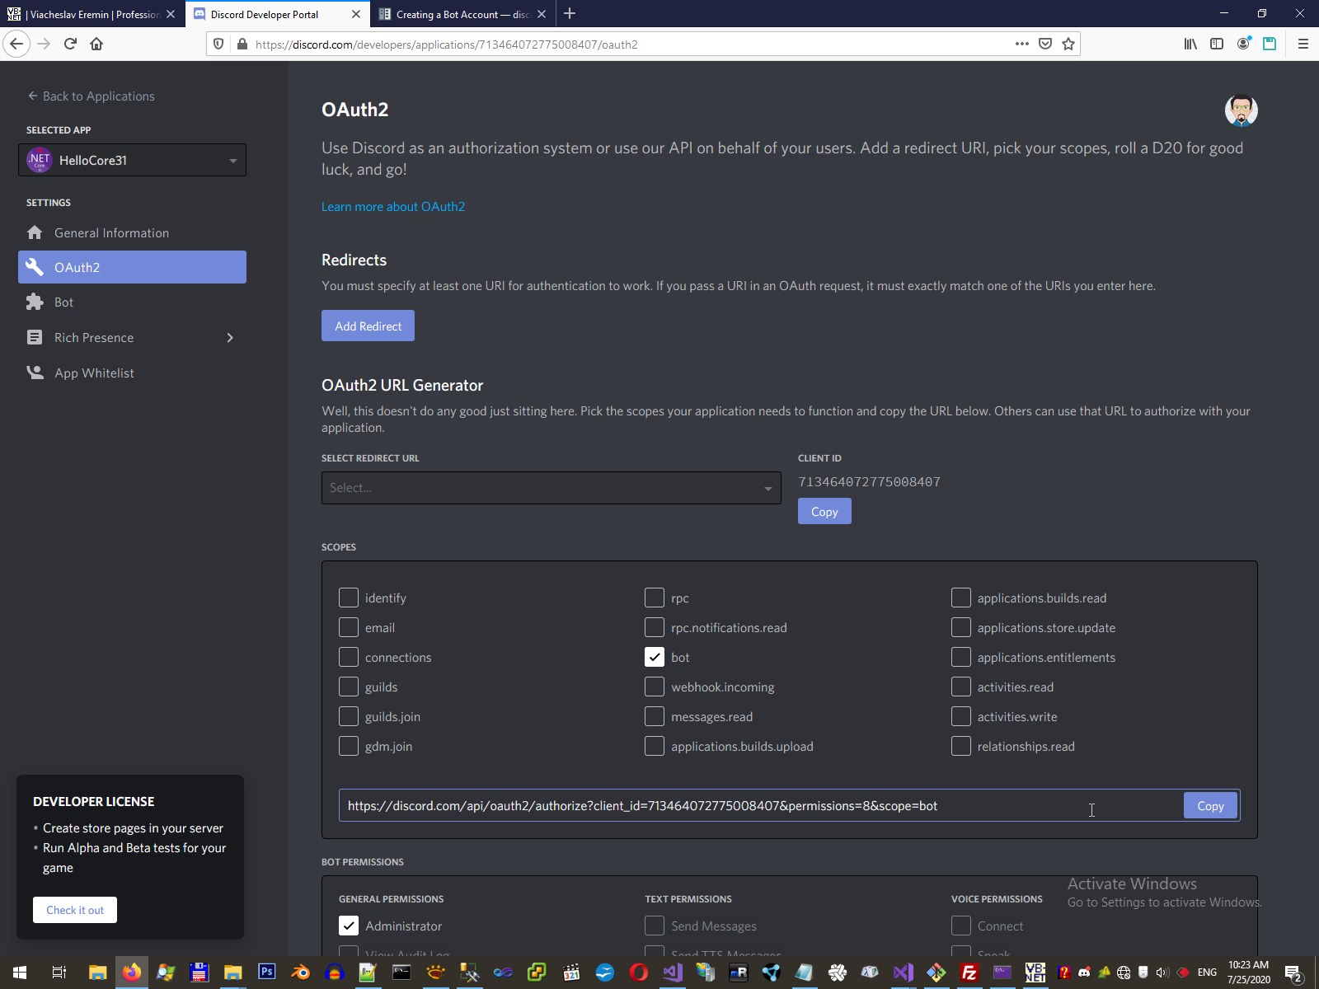
Task: Go back to Applications
Action: (x=91, y=96)
